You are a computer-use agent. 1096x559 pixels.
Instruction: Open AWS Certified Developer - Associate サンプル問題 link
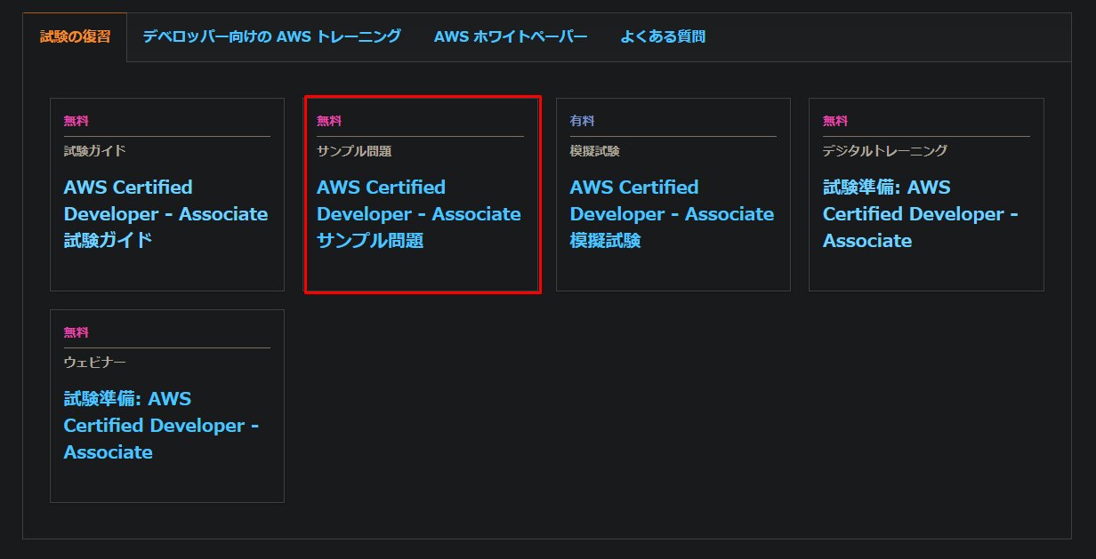(419, 213)
